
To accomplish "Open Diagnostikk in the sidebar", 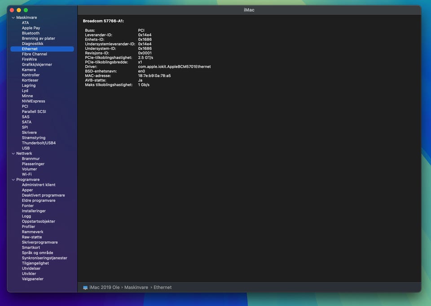I will pos(32,44).
